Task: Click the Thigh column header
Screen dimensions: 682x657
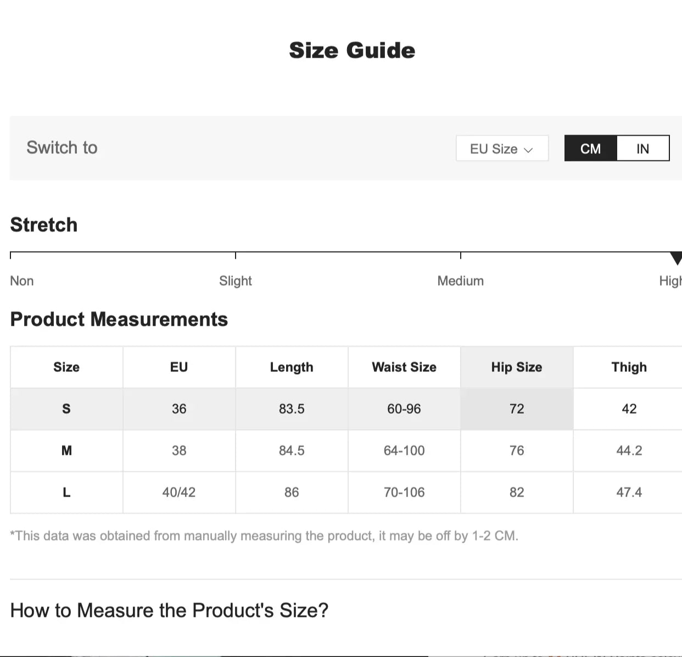Action: coord(629,367)
